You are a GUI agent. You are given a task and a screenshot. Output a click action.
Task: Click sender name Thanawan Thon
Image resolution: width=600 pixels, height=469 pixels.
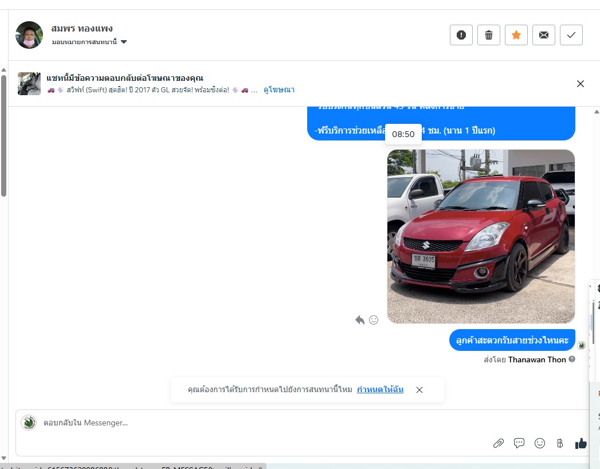coord(537,359)
